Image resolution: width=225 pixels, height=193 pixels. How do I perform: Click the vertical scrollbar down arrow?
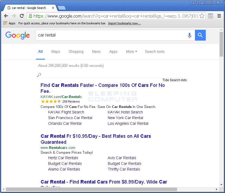(221, 185)
